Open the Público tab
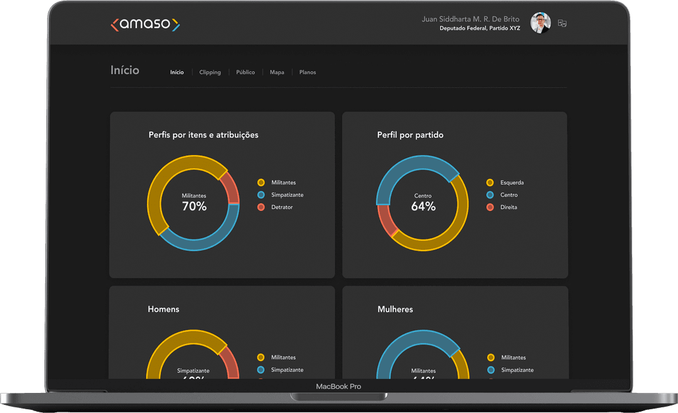Viewport: 678px width, 413px height. point(245,72)
